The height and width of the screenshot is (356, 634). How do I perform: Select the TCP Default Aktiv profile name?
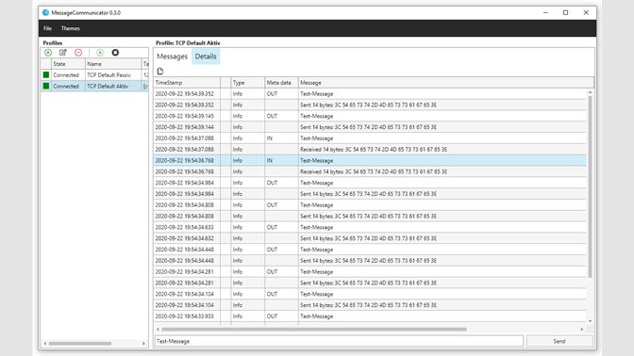tap(108, 86)
